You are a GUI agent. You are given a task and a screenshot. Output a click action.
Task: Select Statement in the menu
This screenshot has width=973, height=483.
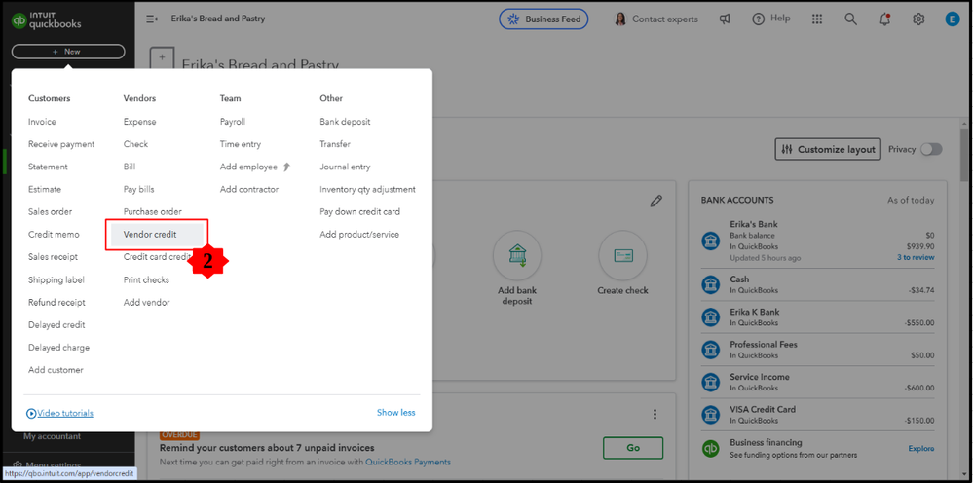click(x=48, y=167)
